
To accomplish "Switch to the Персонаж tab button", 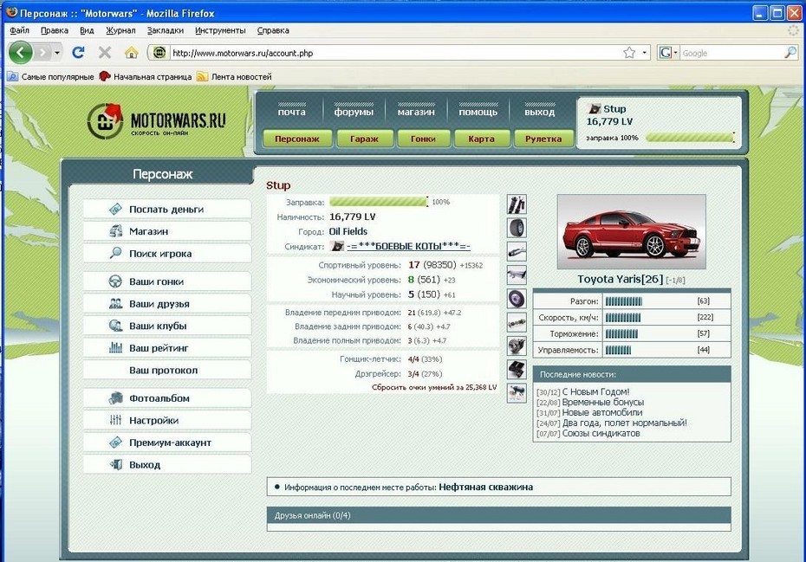I will coord(297,139).
